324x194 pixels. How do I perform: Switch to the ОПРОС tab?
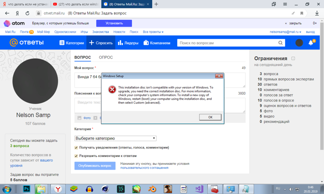tap(106, 57)
